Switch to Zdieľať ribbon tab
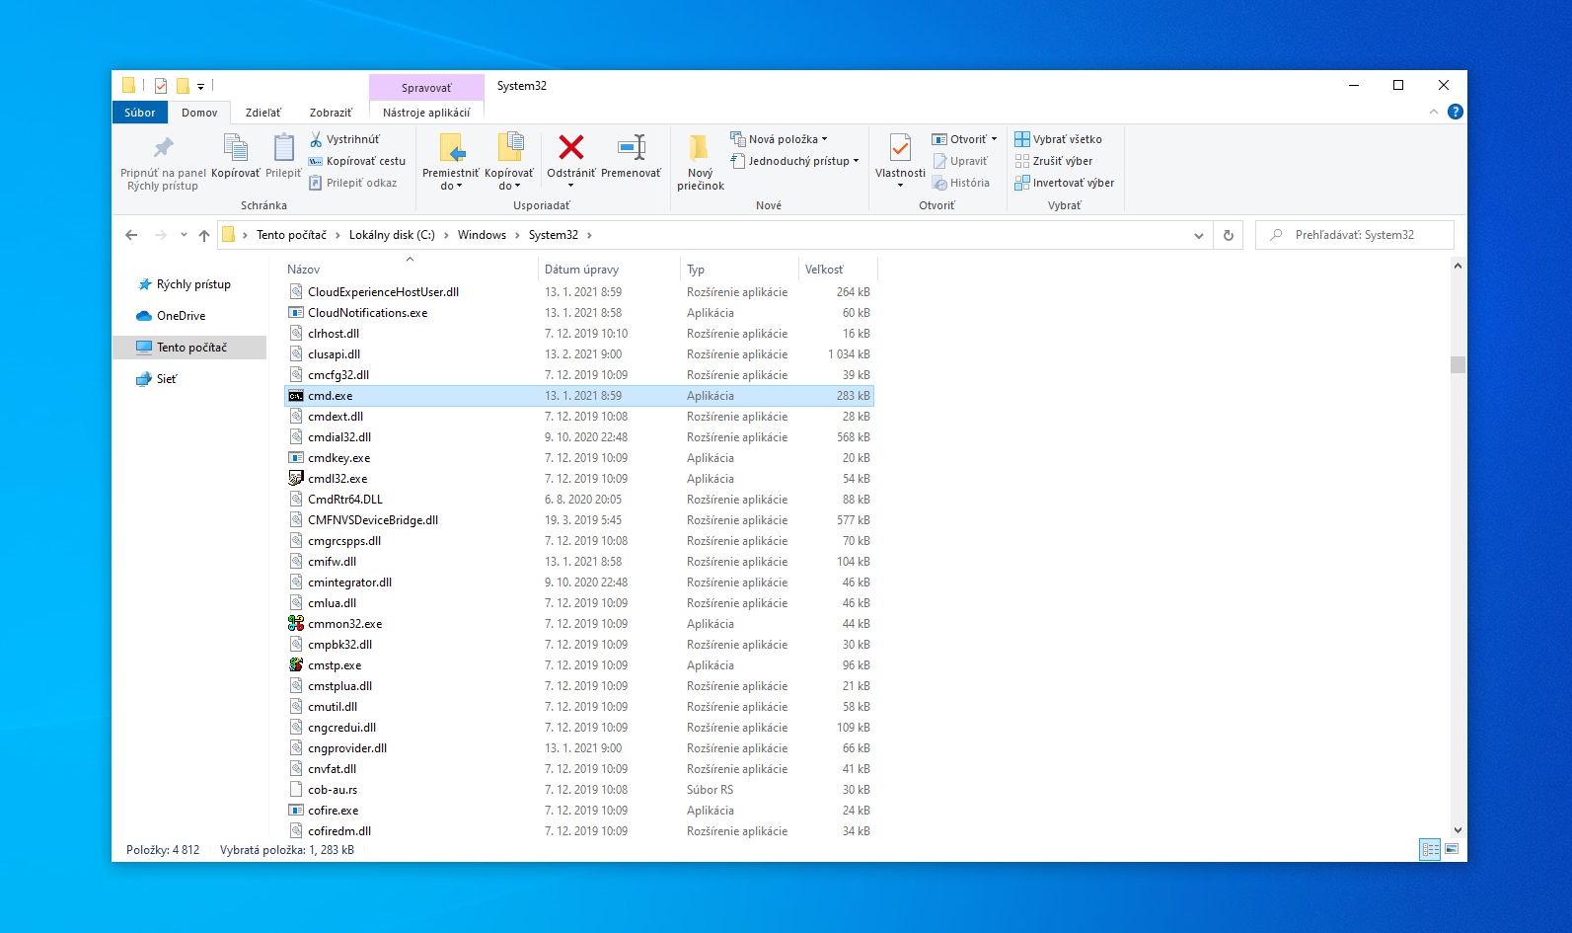Image resolution: width=1572 pixels, height=933 pixels. (x=263, y=113)
